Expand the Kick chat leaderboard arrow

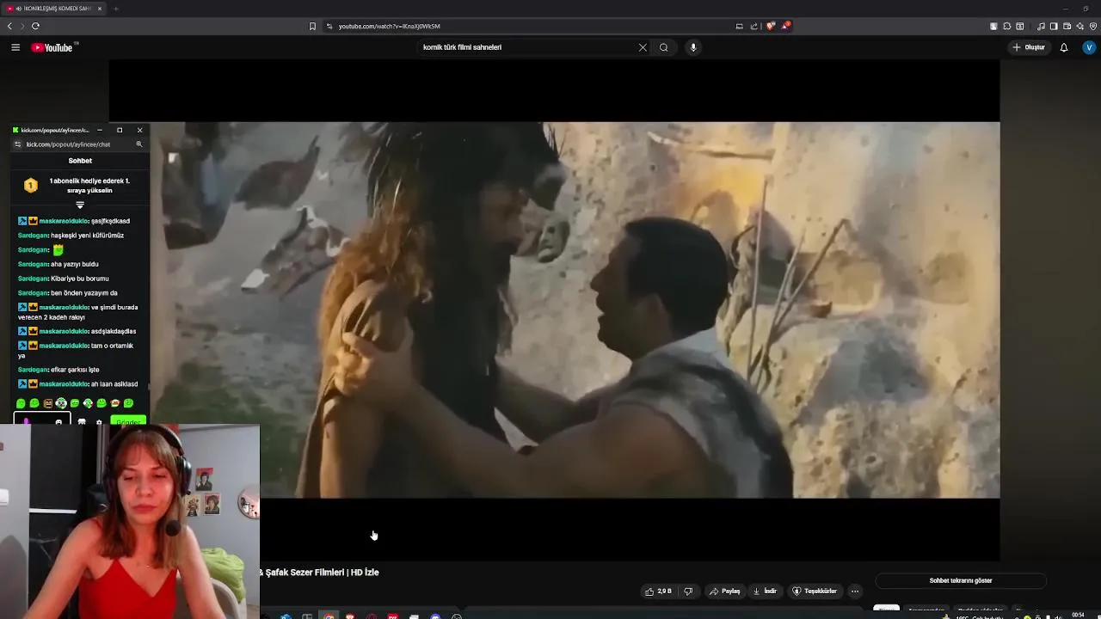[80, 205]
